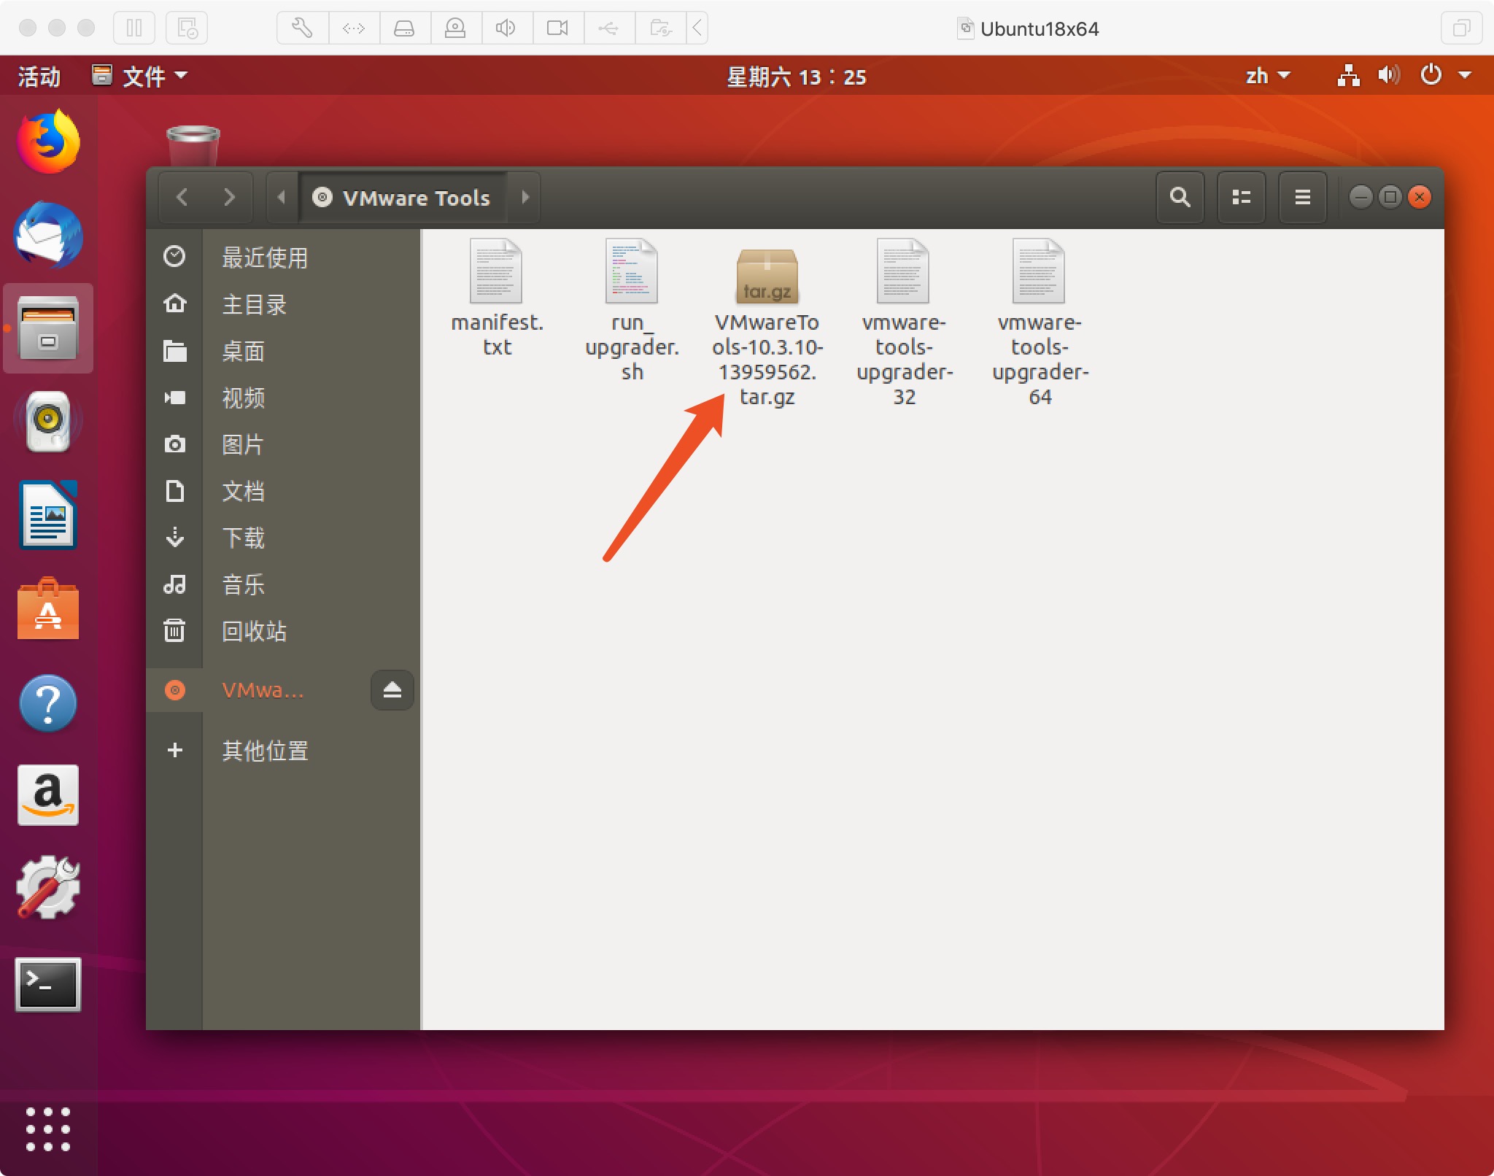Open search in the file manager

click(x=1180, y=198)
